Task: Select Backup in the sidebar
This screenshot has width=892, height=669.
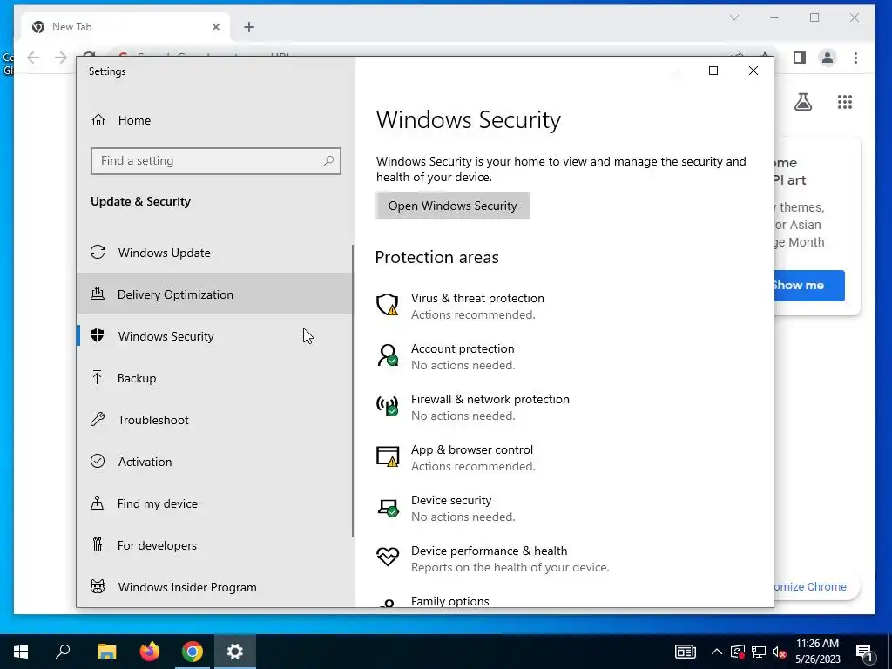Action: [215, 378]
